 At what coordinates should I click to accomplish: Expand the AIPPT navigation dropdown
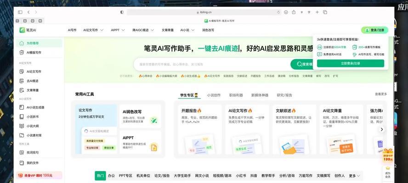coord(118,30)
